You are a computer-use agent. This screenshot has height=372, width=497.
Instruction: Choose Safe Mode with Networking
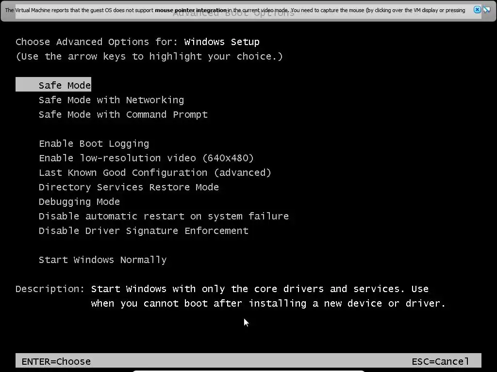coord(111,100)
